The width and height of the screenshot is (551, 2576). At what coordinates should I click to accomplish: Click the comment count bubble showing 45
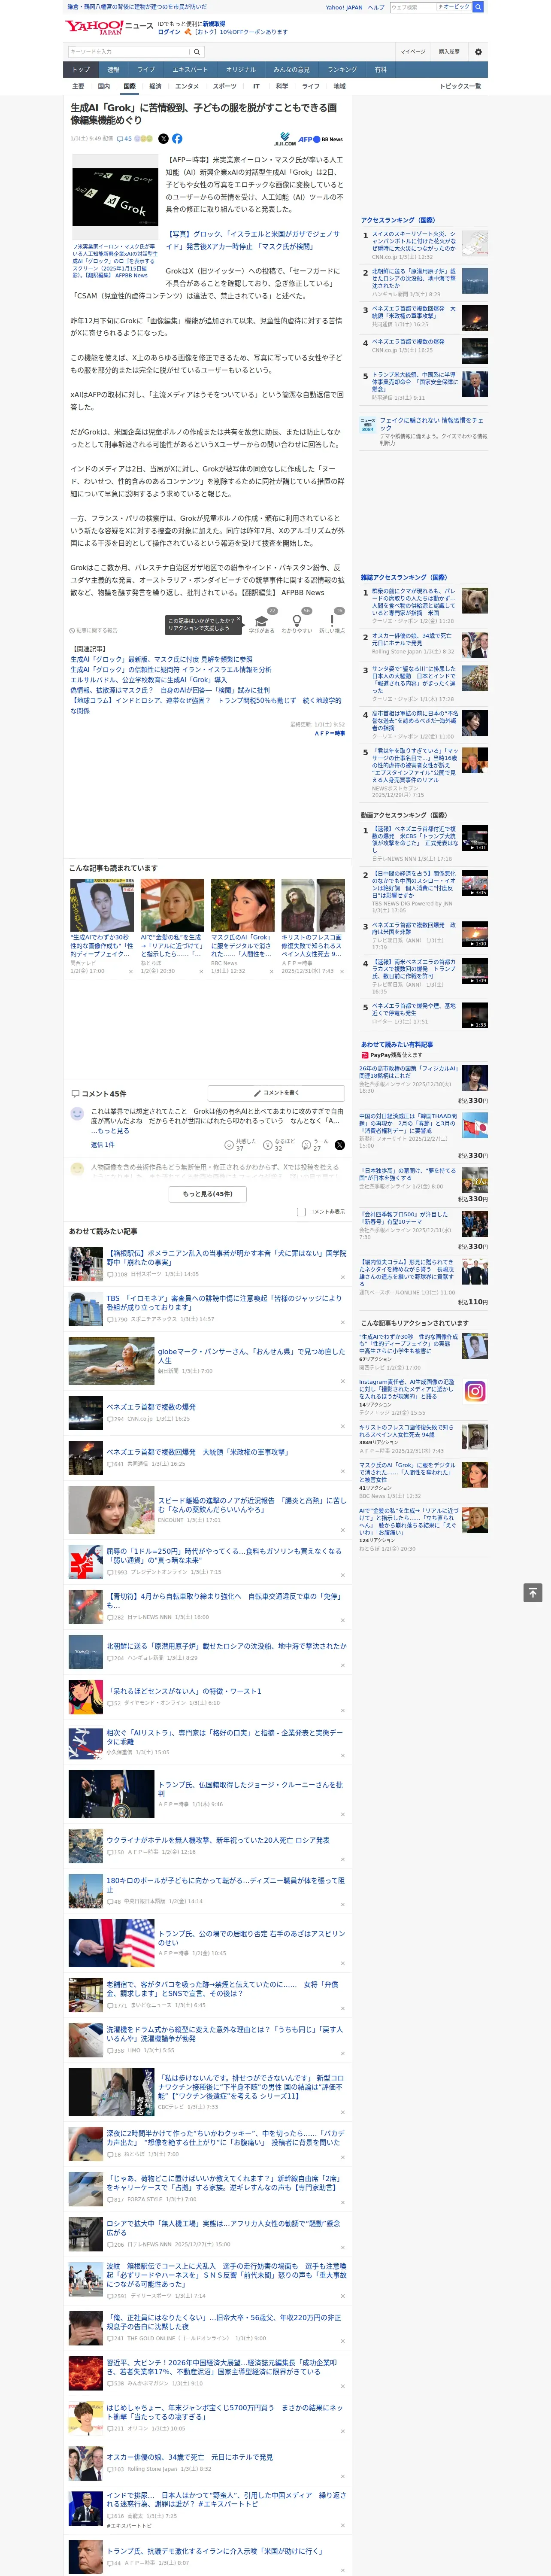124,139
